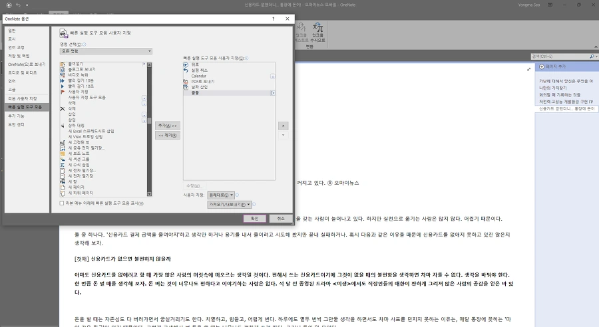
Task: Click the full page view expand arrow
Action: point(528,69)
